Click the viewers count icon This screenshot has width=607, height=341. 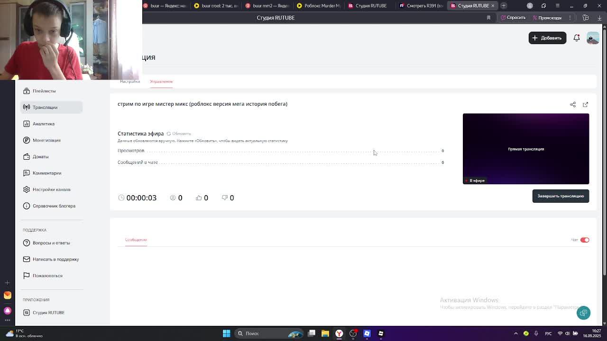(173, 198)
